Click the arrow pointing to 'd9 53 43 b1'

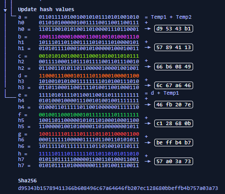coord(148,29)
